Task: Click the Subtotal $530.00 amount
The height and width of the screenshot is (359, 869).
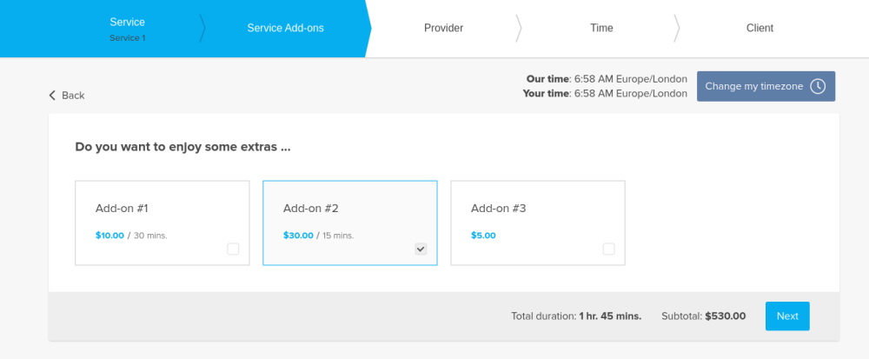Action: (x=725, y=316)
